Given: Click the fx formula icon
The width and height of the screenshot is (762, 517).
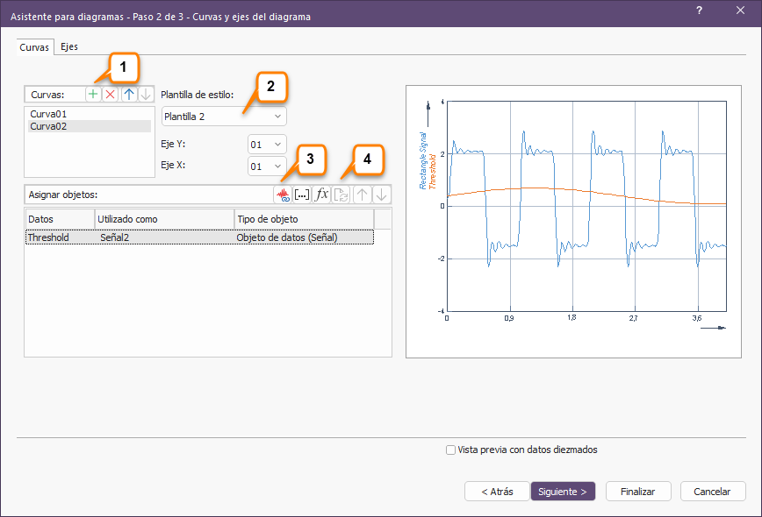Looking at the screenshot, I should (x=322, y=195).
